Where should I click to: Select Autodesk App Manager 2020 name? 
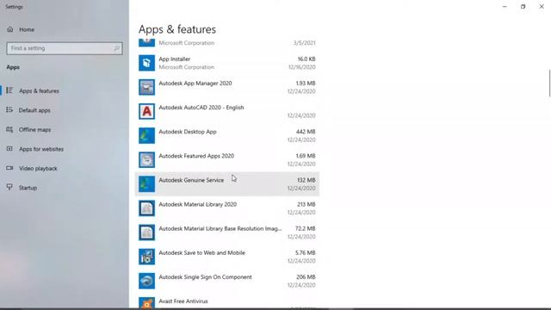pyautogui.click(x=195, y=84)
